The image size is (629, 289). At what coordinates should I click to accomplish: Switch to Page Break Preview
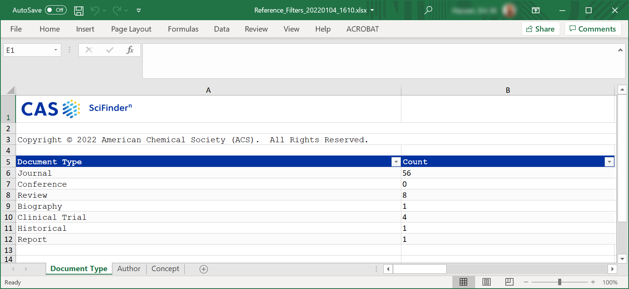[509, 282]
